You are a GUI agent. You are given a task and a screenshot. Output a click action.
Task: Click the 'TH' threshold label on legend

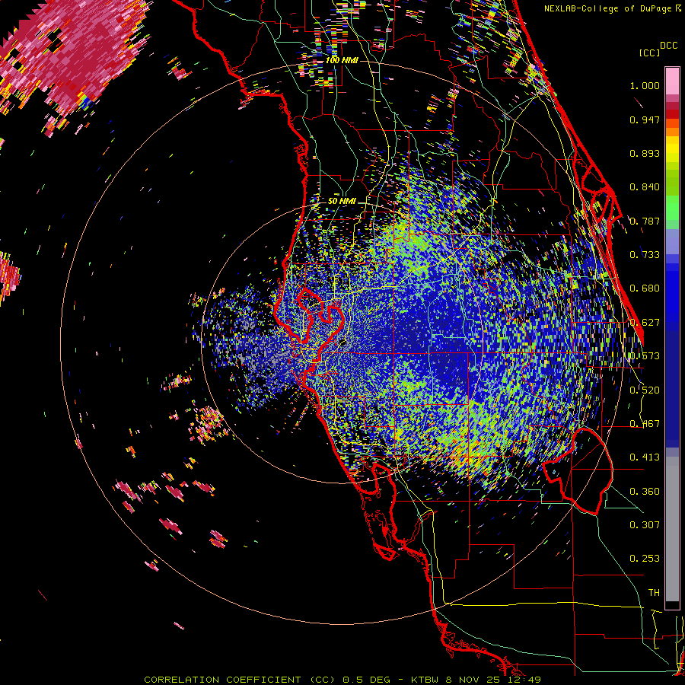[x=654, y=593]
